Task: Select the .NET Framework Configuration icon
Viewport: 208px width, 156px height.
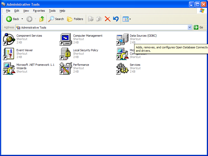Action: (122, 54)
